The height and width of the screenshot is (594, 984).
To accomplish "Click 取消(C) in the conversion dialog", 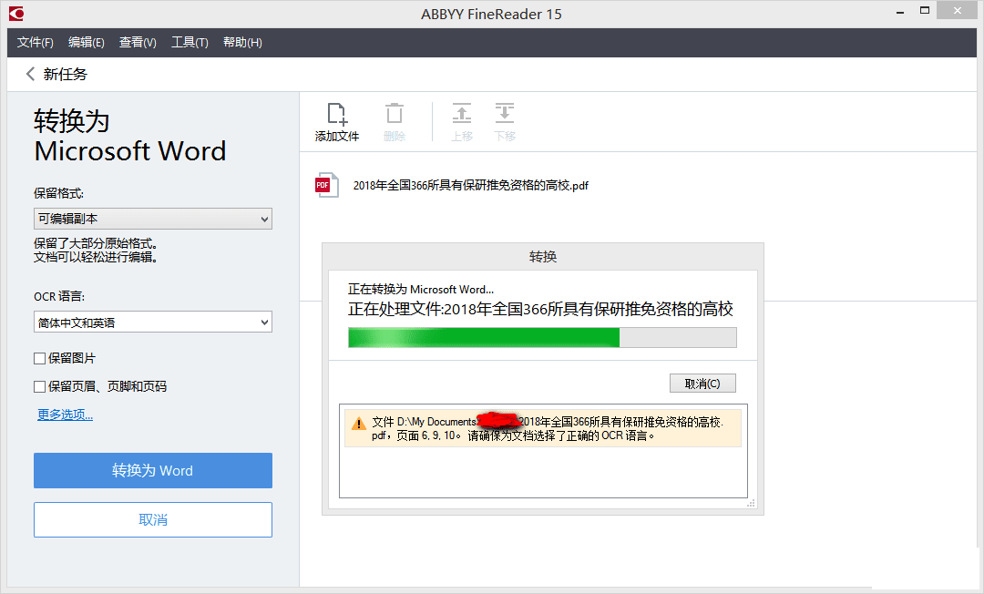I will (x=702, y=384).
